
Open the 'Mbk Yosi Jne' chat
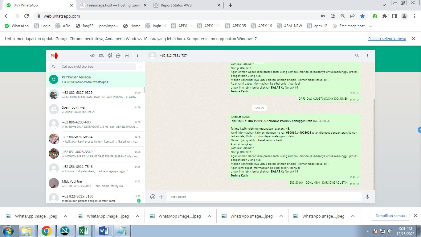coord(96,183)
